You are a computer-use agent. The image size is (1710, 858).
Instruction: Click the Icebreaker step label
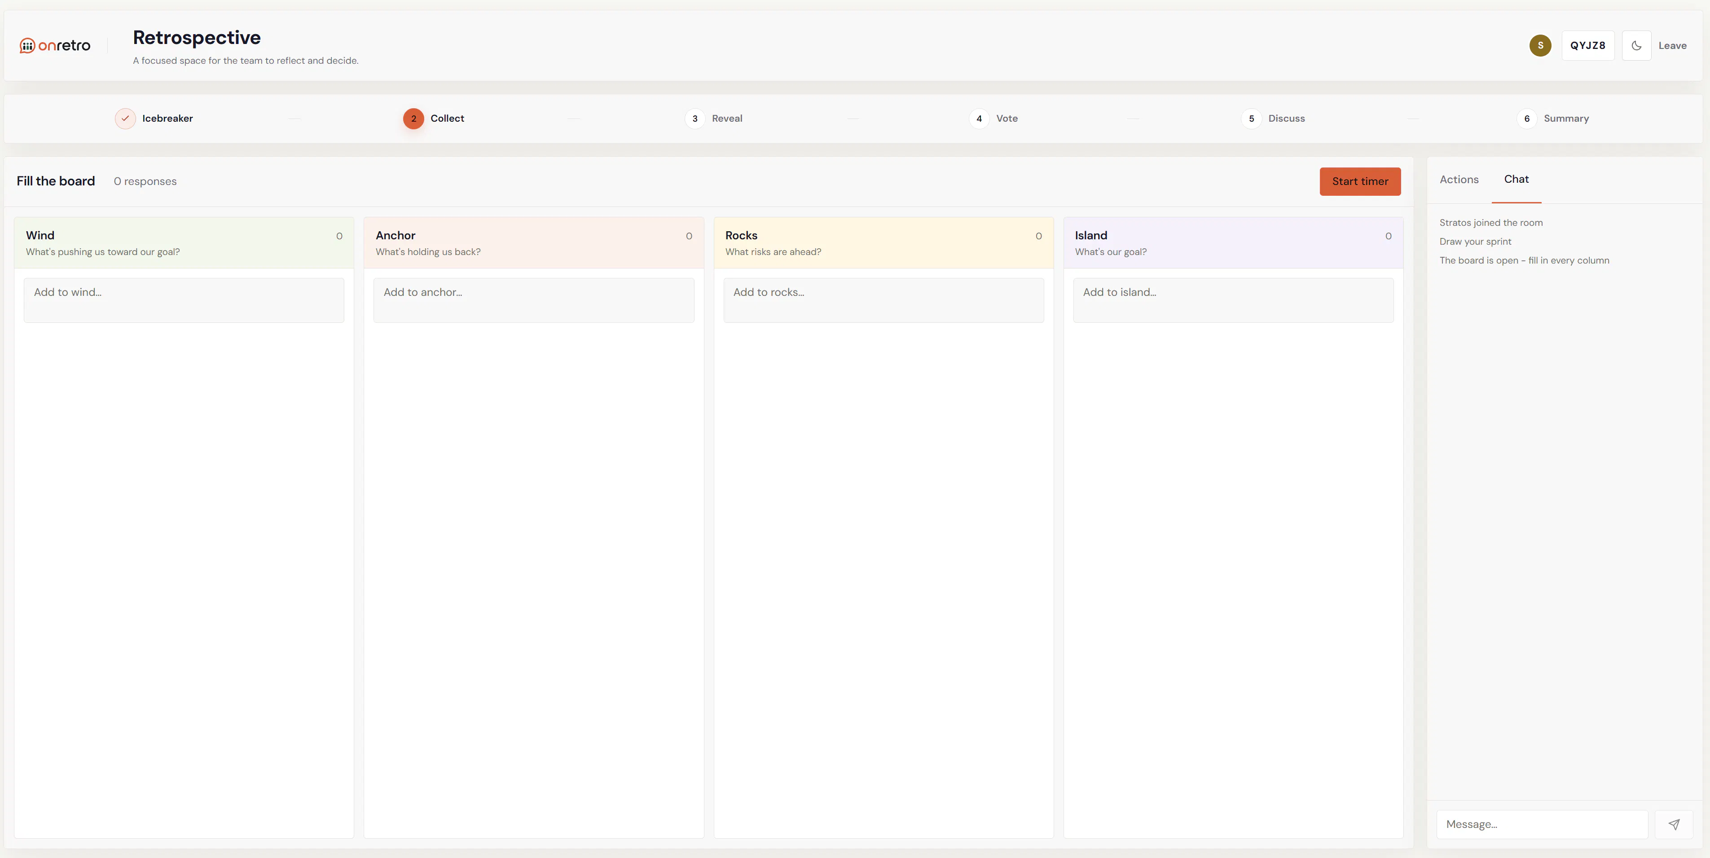click(x=167, y=118)
